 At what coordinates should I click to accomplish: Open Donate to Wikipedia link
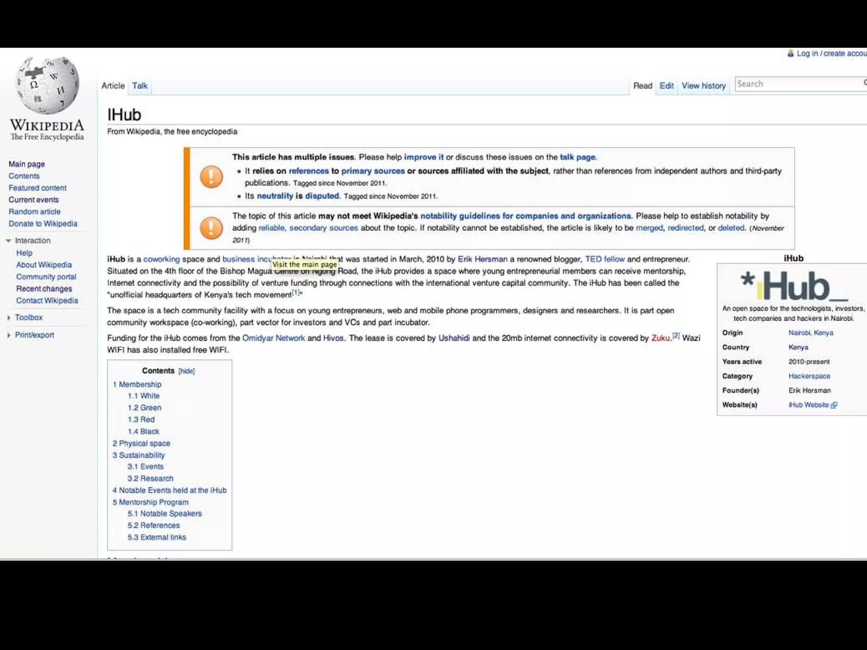coord(43,223)
